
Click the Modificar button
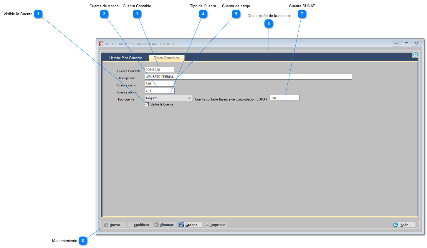click(x=139, y=225)
